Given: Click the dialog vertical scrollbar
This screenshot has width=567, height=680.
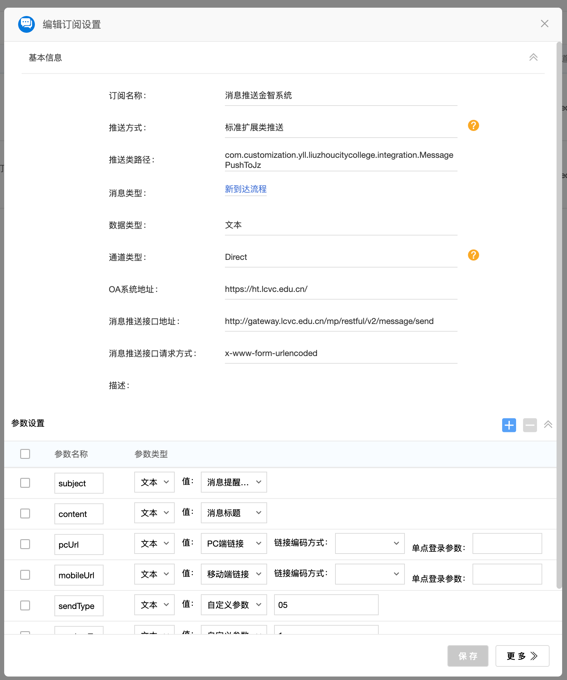Looking at the screenshot, I should [559, 315].
